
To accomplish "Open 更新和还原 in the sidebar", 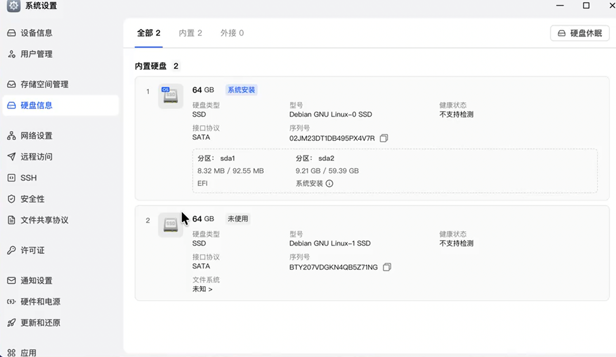I will (x=40, y=323).
